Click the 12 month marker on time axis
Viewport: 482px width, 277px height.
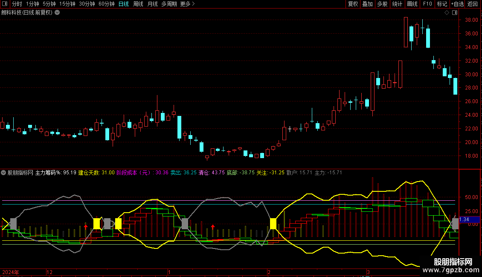(x=49, y=272)
